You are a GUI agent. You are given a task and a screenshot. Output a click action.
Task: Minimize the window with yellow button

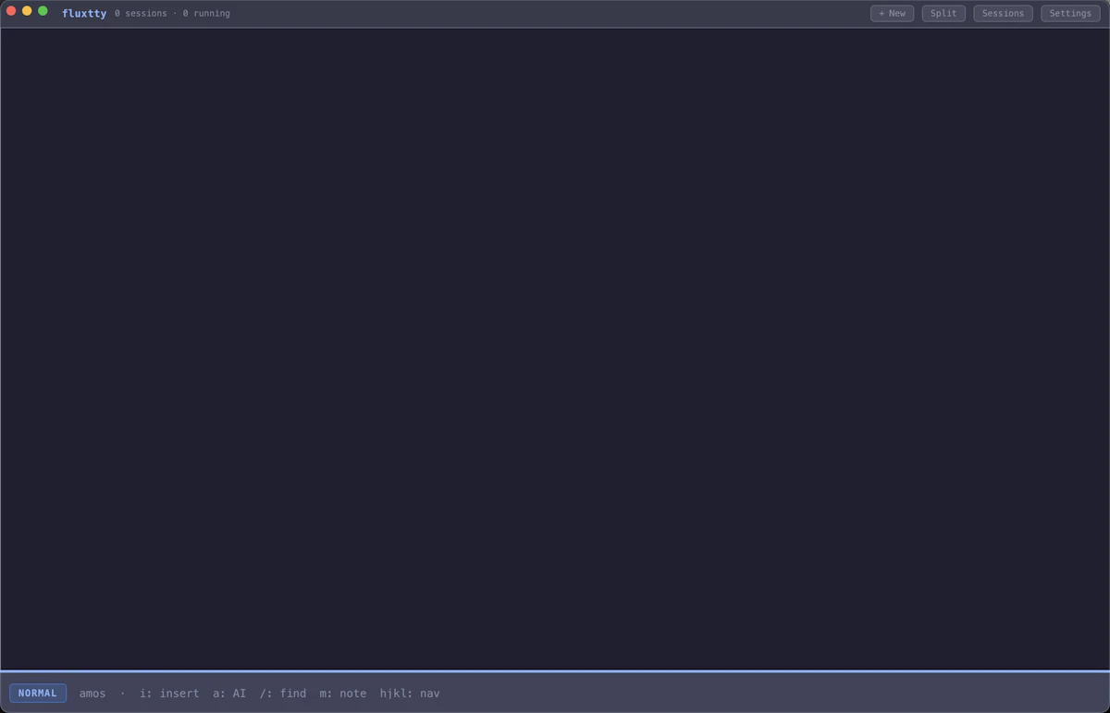[27, 11]
